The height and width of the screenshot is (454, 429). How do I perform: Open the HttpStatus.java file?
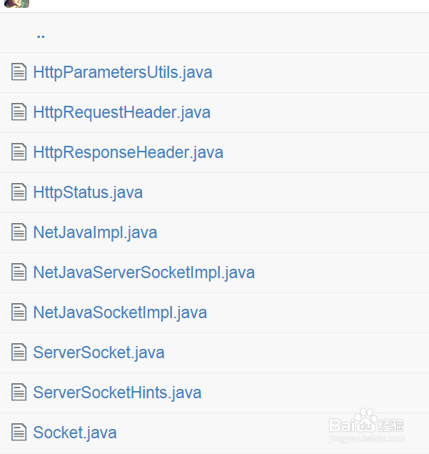point(88,192)
